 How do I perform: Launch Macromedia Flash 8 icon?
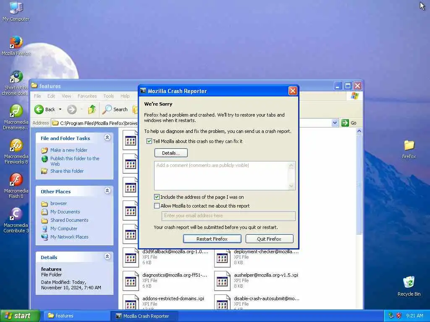point(16,180)
